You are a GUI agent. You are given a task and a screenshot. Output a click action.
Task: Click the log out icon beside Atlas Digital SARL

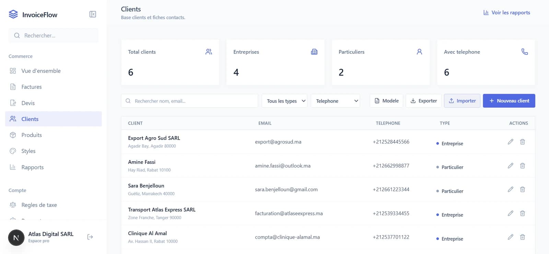pyautogui.click(x=90, y=237)
